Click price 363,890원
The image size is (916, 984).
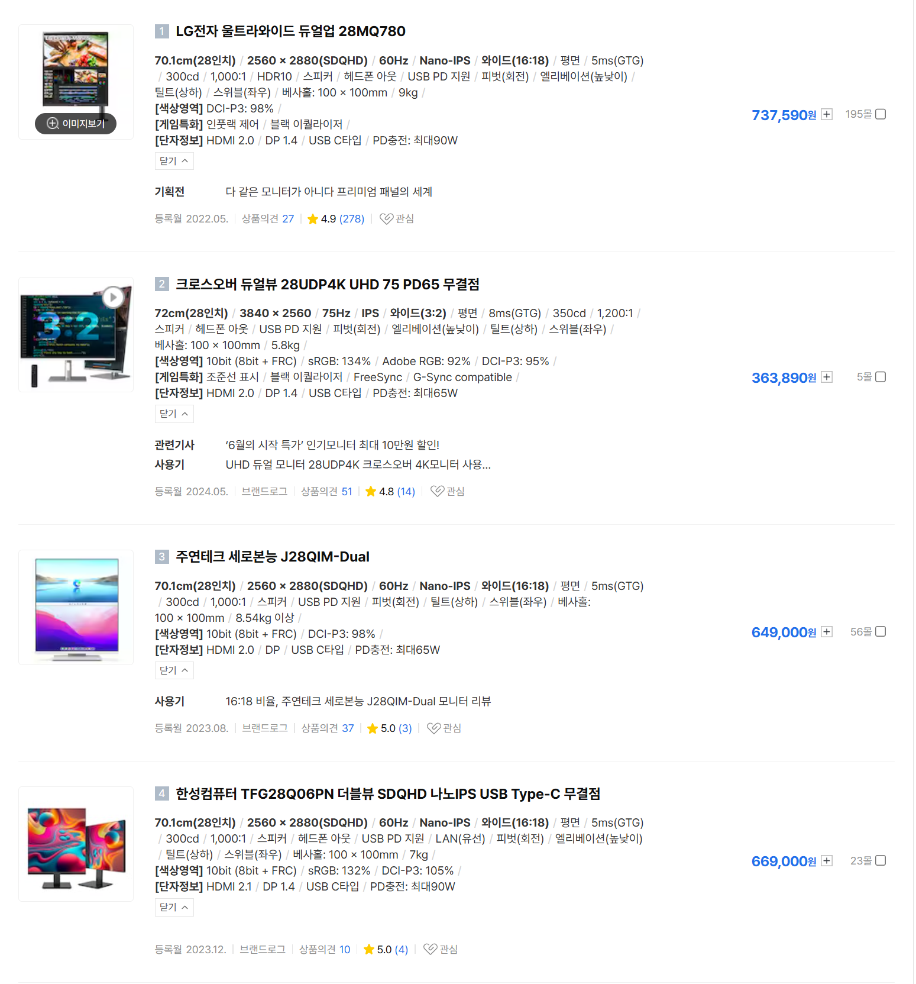(784, 378)
